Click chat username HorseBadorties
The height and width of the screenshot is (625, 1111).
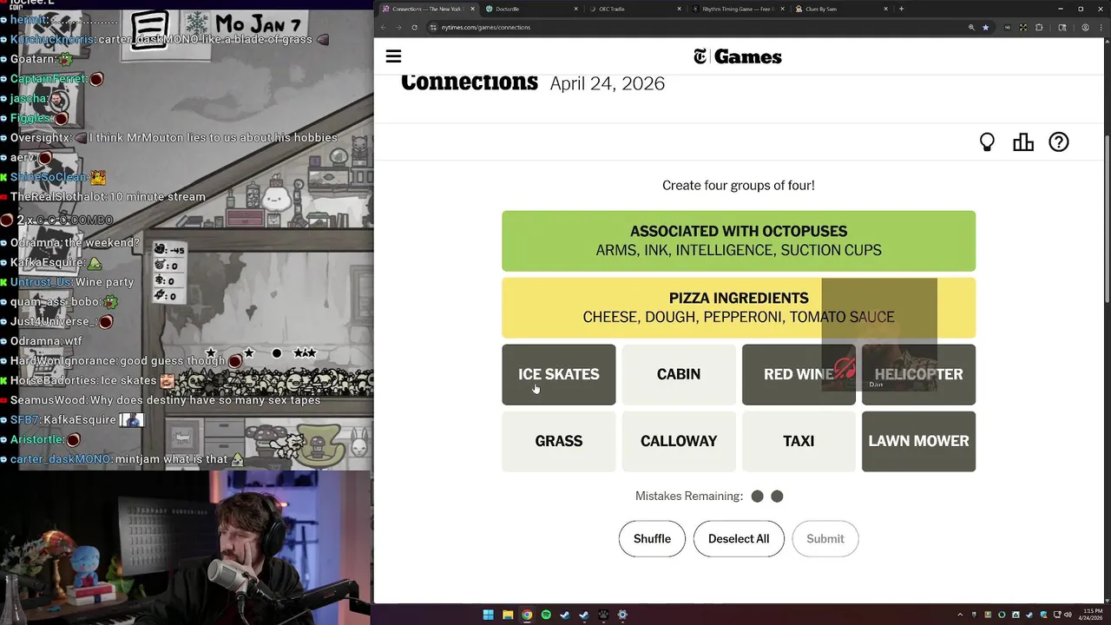[54, 380]
